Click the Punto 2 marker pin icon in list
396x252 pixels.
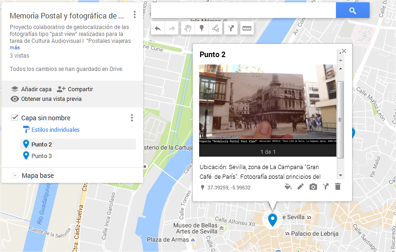pos(26,144)
